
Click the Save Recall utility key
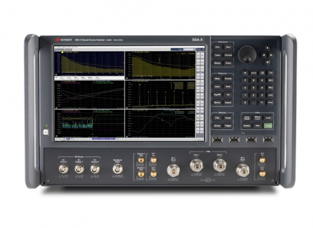(x=247, y=118)
